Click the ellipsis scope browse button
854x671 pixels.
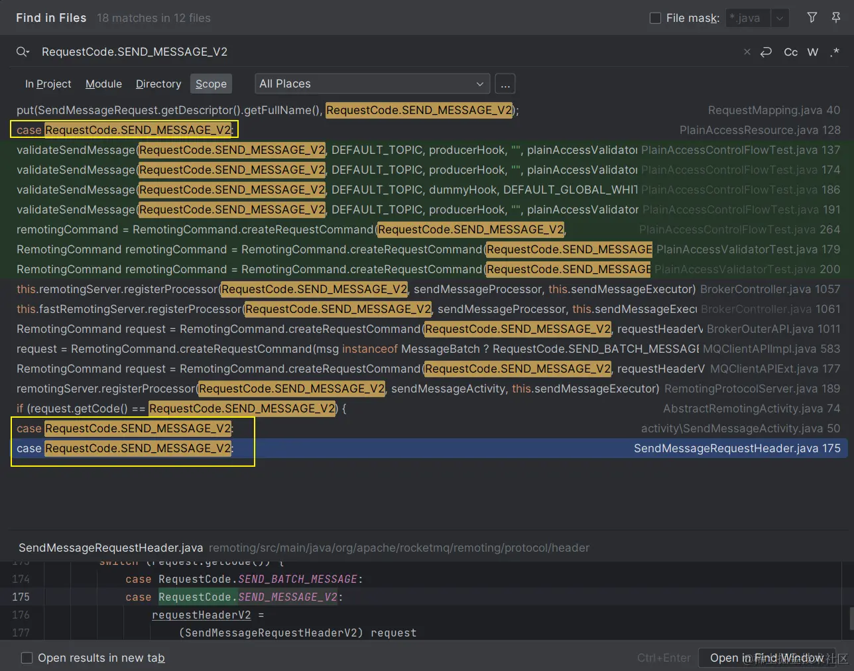[505, 84]
